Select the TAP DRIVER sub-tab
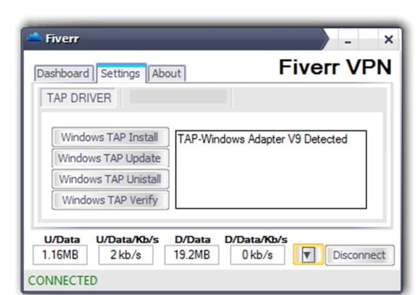The height and width of the screenshot is (295, 416). click(x=79, y=98)
